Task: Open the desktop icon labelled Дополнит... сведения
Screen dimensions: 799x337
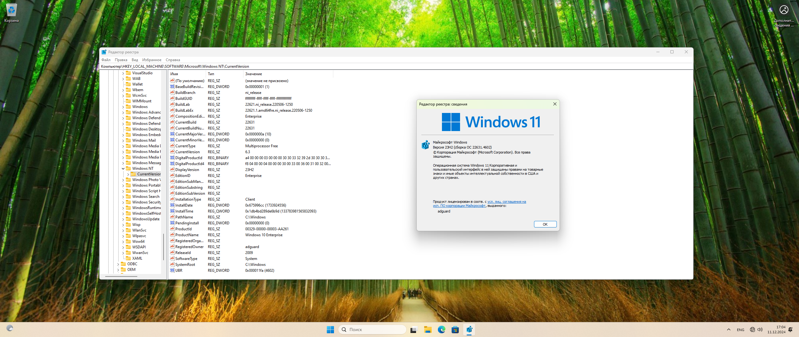Action: click(x=784, y=16)
